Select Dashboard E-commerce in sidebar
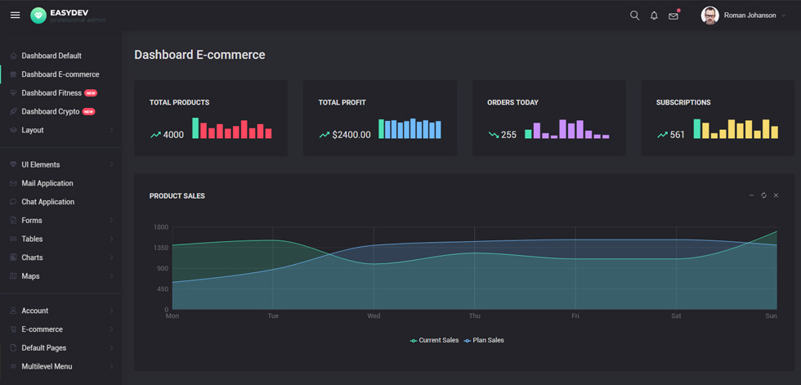 tap(60, 74)
